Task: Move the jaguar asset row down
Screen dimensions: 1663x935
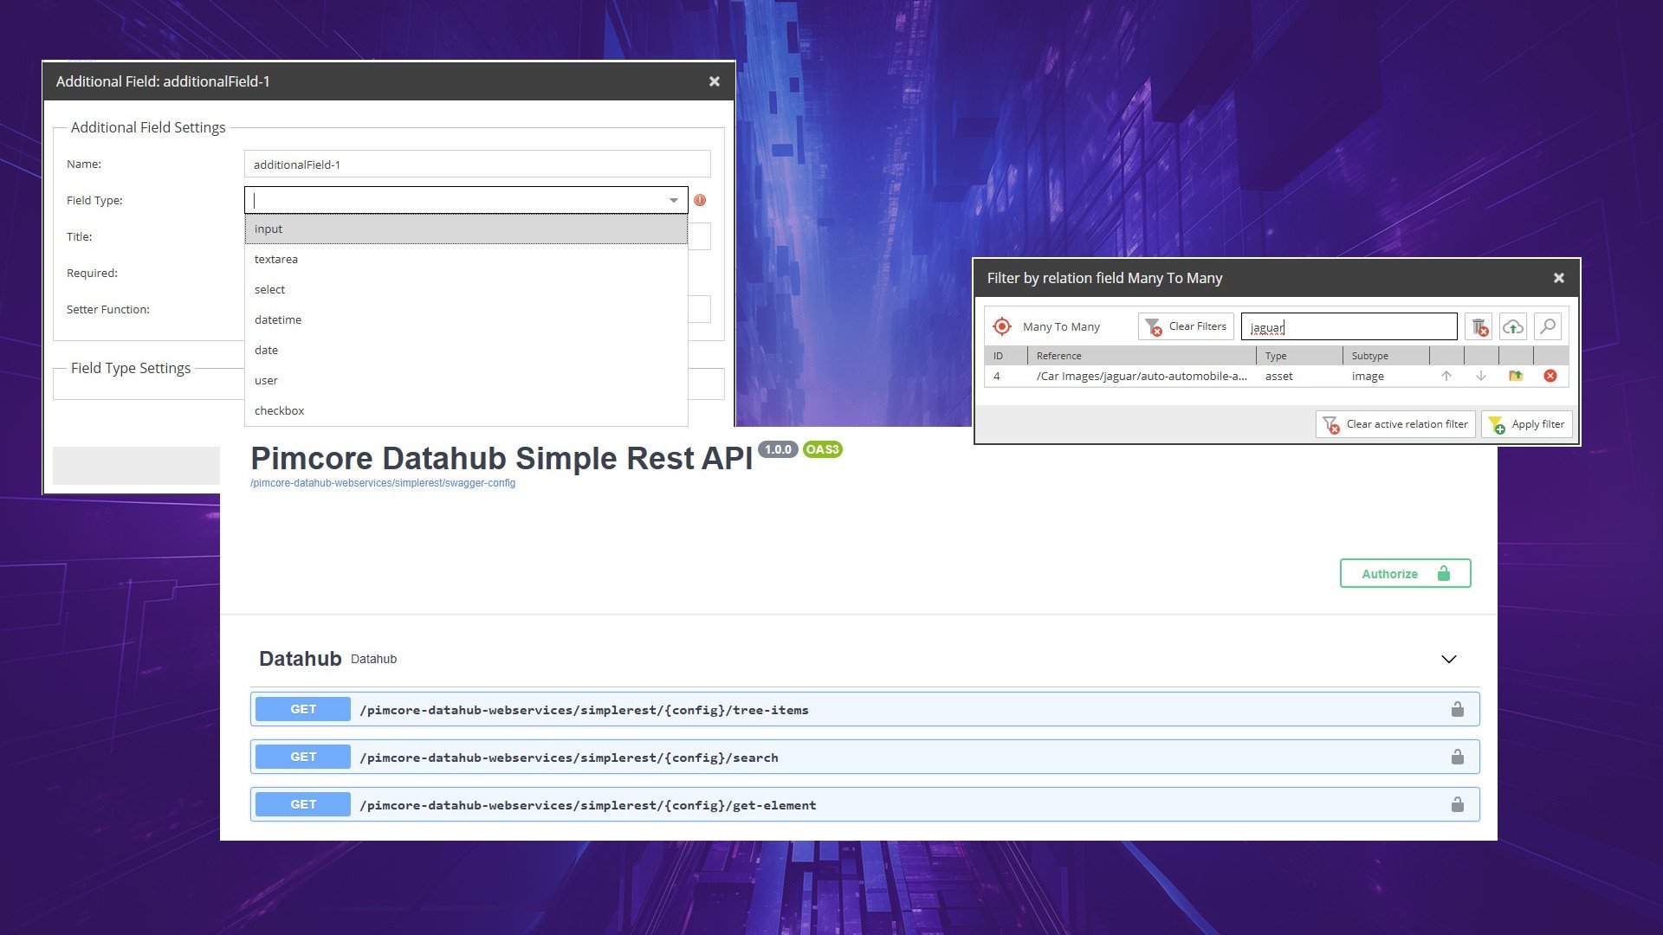Action: point(1481,376)
